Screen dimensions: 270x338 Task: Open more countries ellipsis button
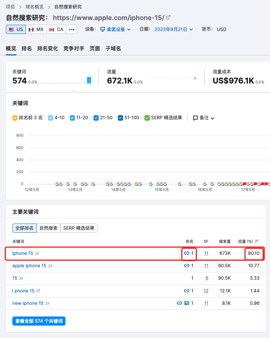(72, 29)
